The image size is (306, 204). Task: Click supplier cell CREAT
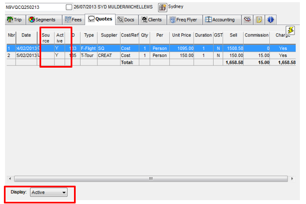(x=109, y=55)
